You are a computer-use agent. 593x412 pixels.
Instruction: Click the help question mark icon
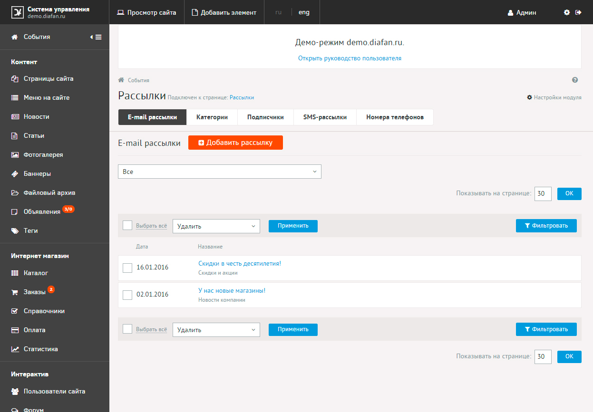pos(575,80)
